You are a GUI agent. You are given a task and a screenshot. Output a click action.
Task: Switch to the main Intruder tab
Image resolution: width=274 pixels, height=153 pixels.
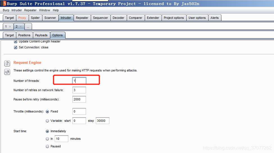[66, 18]
